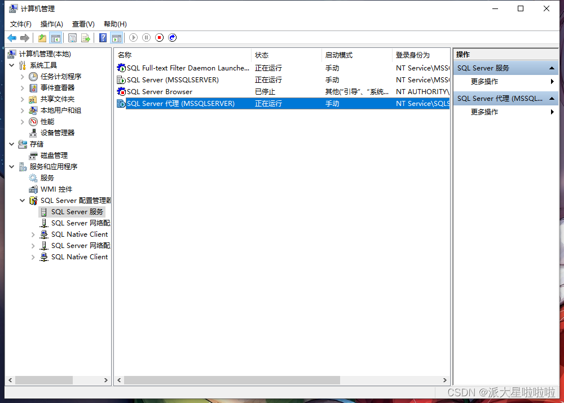Select 事件查看器 in the tree
The width and height of the screenshot is (564, 403).
point(58,88)
